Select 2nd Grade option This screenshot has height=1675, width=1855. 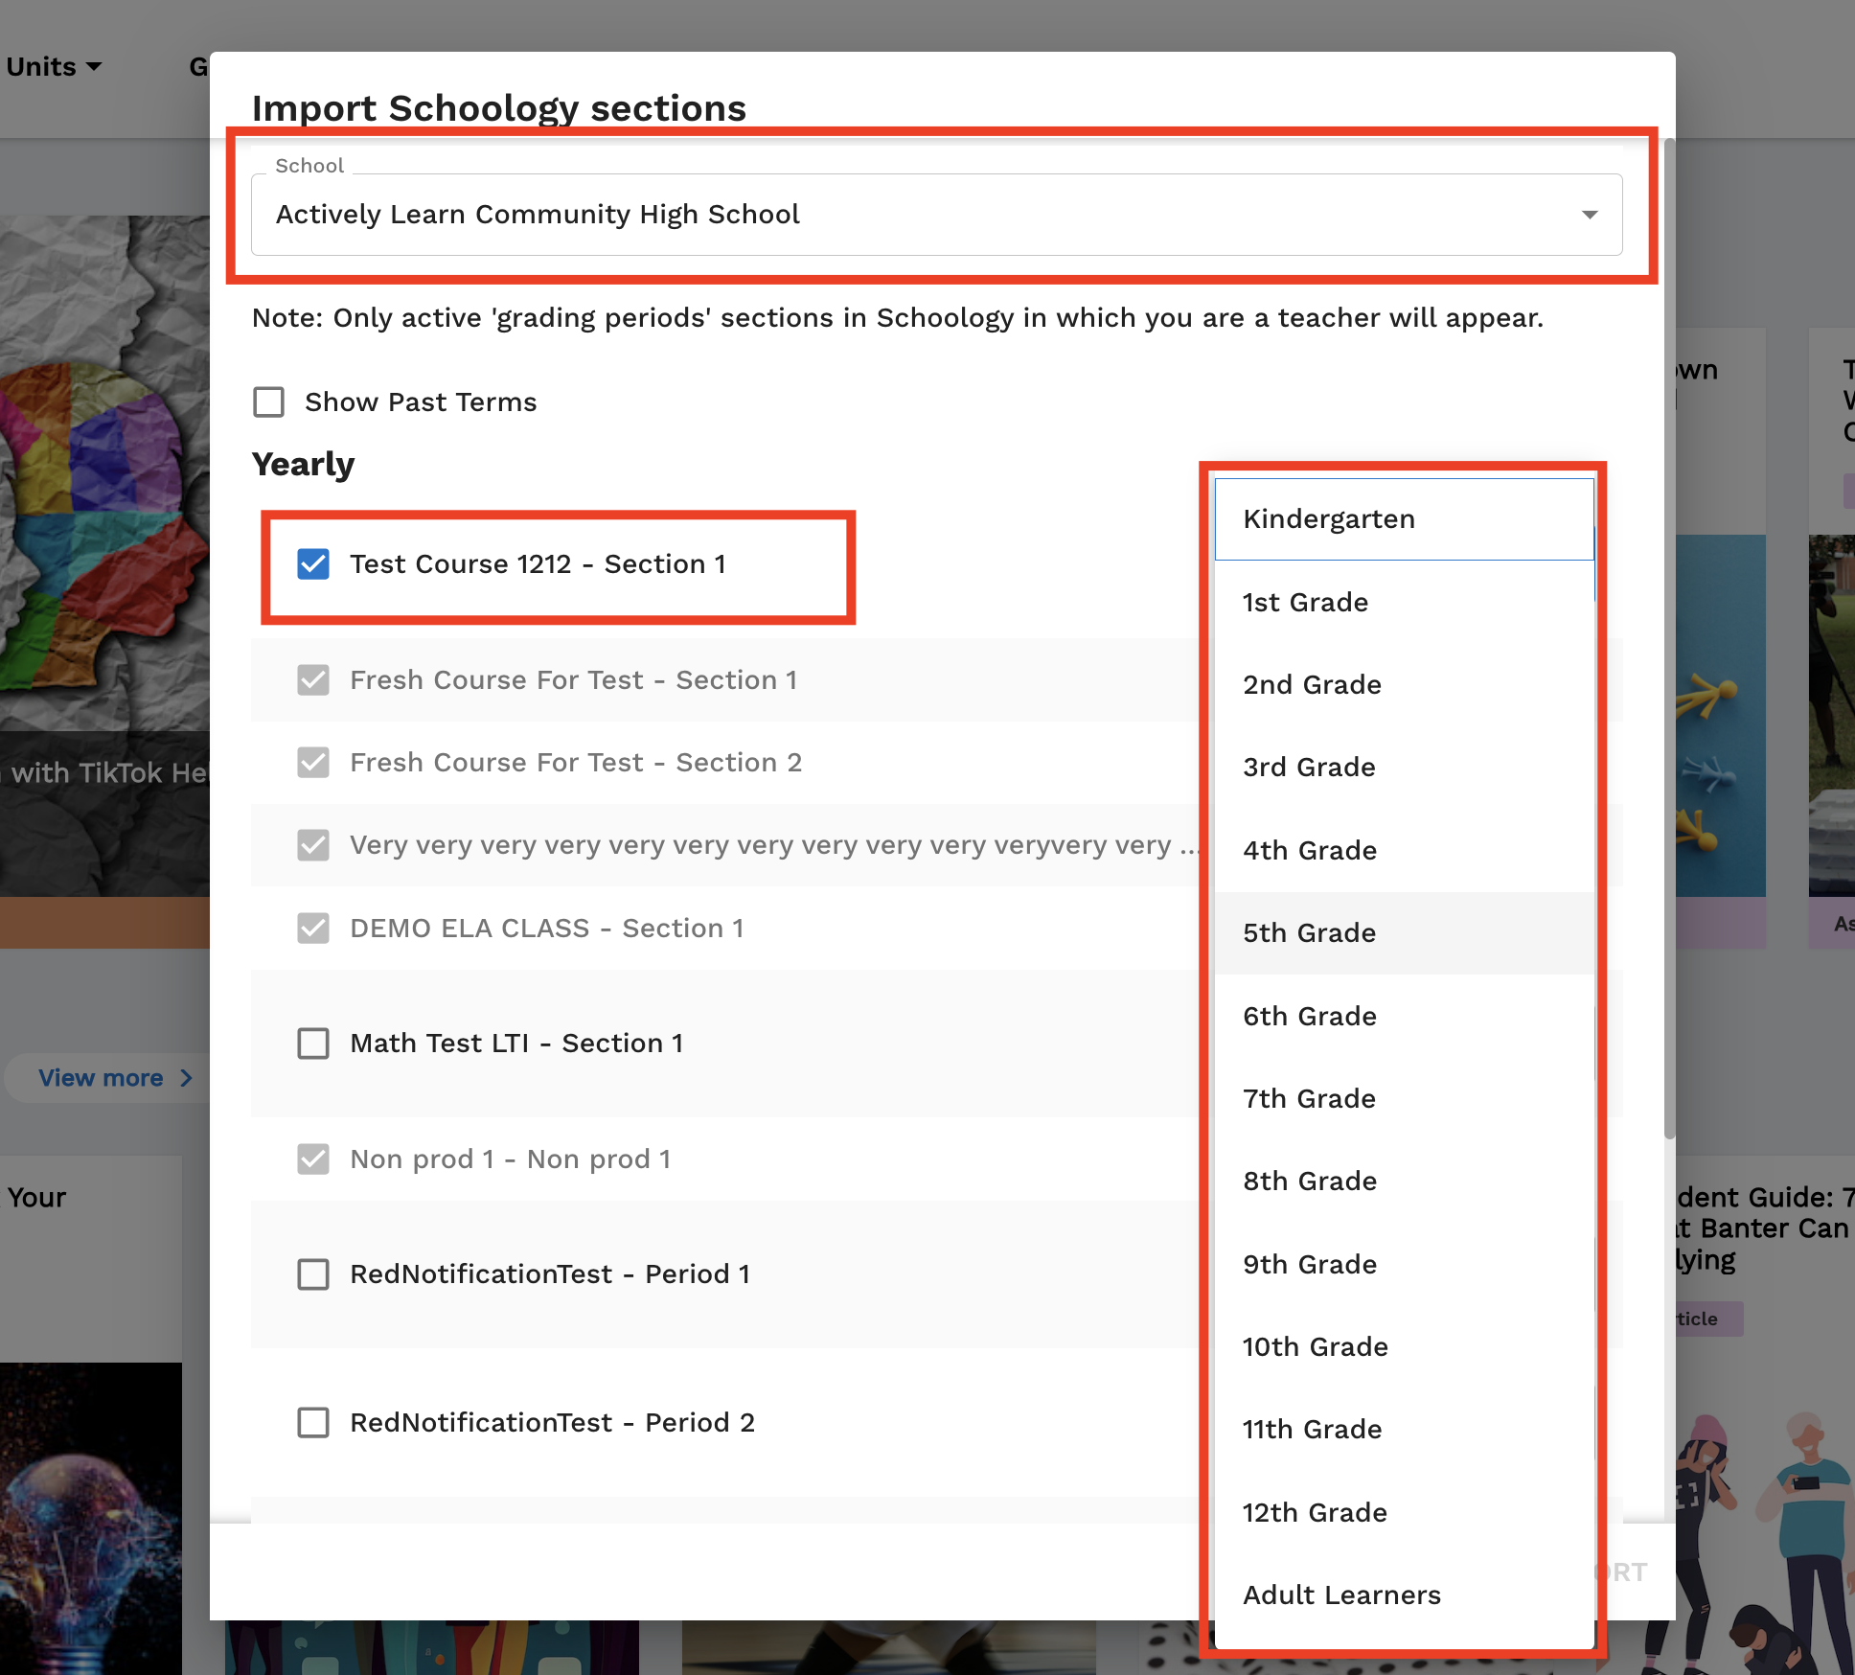tap(1404, 685)
